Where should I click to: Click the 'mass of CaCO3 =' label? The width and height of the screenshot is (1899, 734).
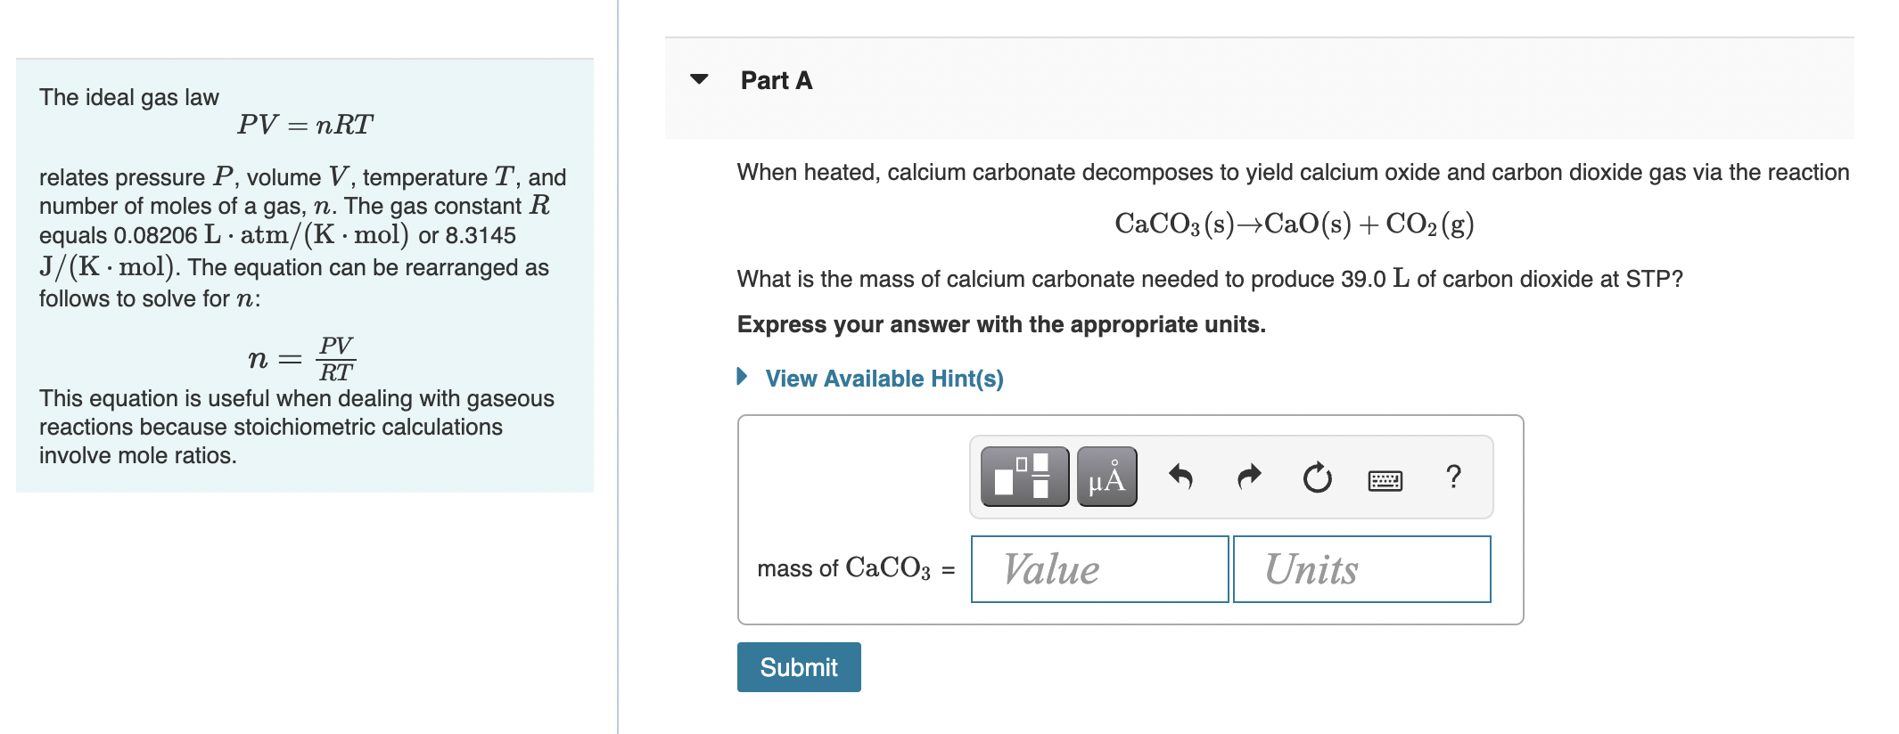point(856,568)
